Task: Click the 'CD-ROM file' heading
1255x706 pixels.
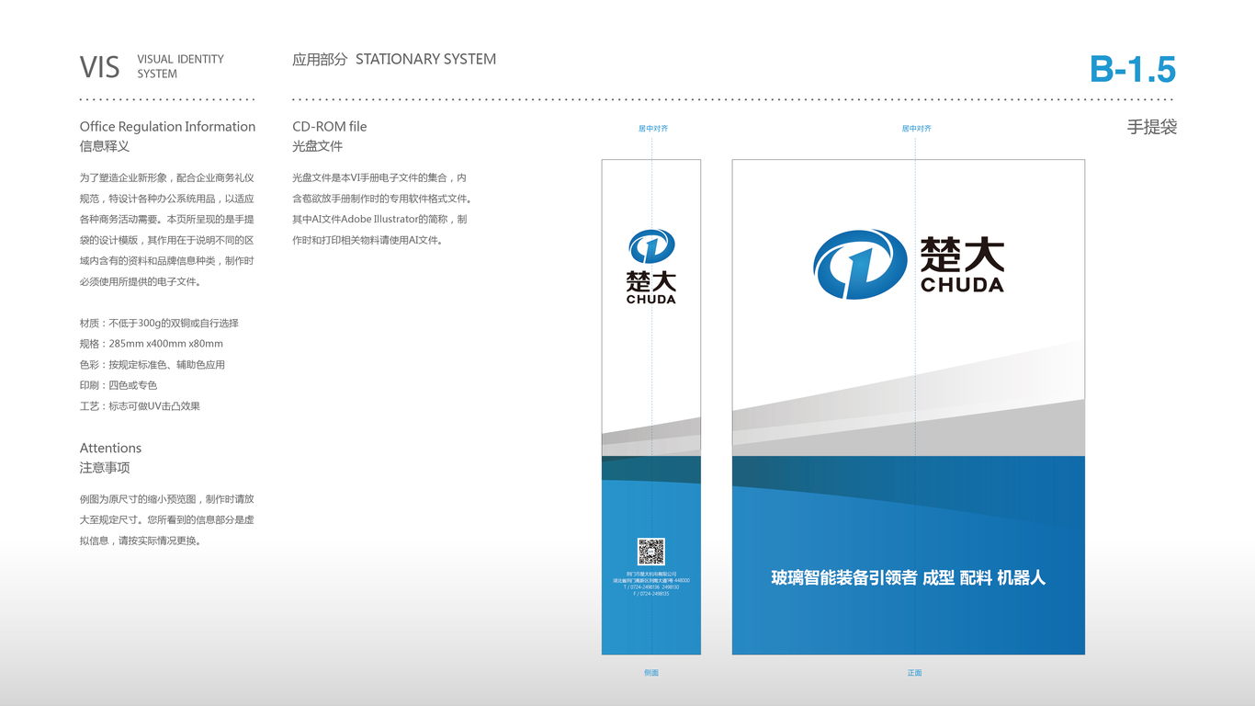Action: [330, 127]
